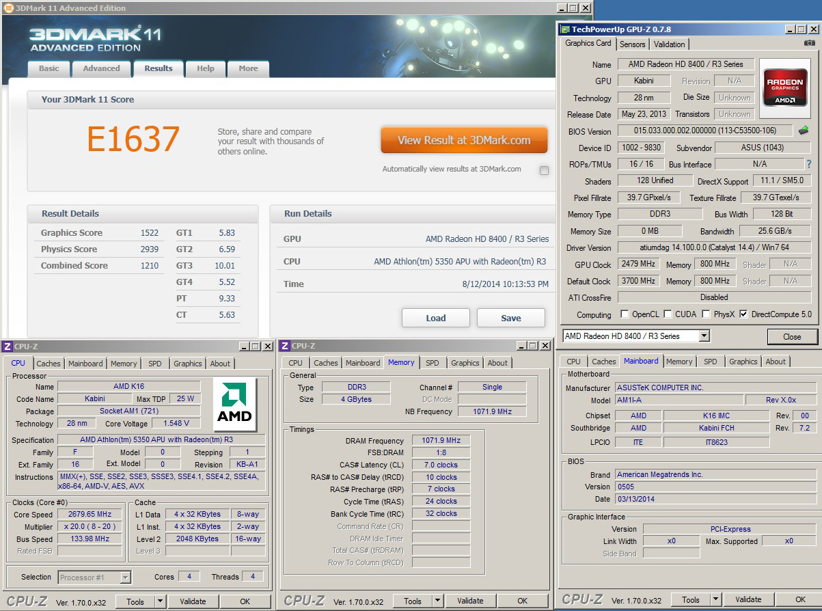The height and width of the screenshot is (611, 822).
Task: Click OK in the left CPU-Z window
Action: (x=245, y=601)
